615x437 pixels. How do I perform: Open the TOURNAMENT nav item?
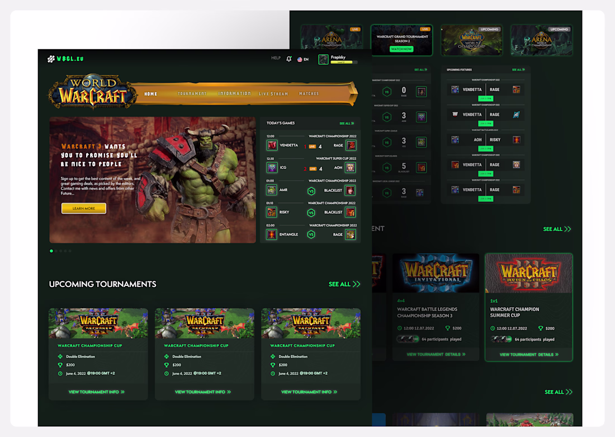point(192,94)
